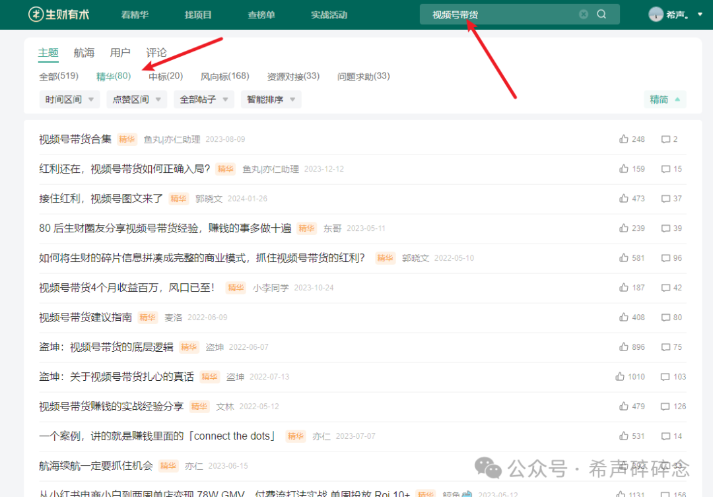Open comments icon on 视频号带货建议指南
The height and width of the screenshot is (497, 713).
tap(667, 317)
